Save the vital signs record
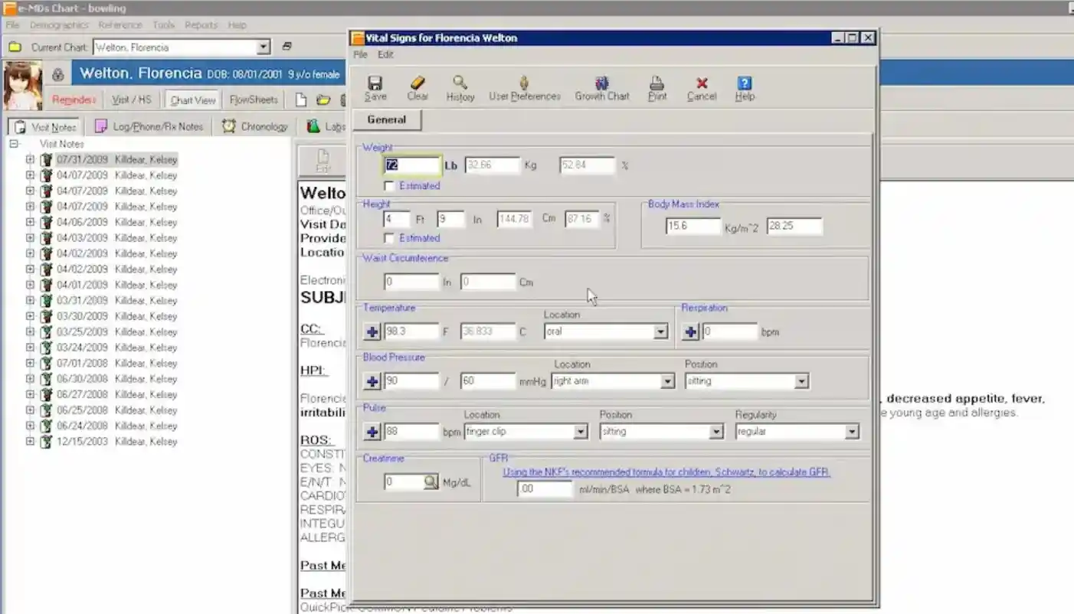The height and width of the screenshot is (614, 1074). (x=375, y=87)
